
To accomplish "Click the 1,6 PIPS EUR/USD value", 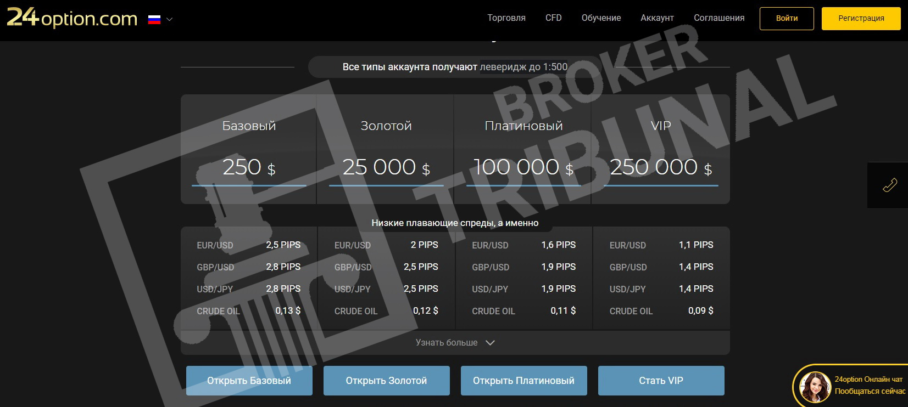I will pyautogui.click(x=559, y=245).
